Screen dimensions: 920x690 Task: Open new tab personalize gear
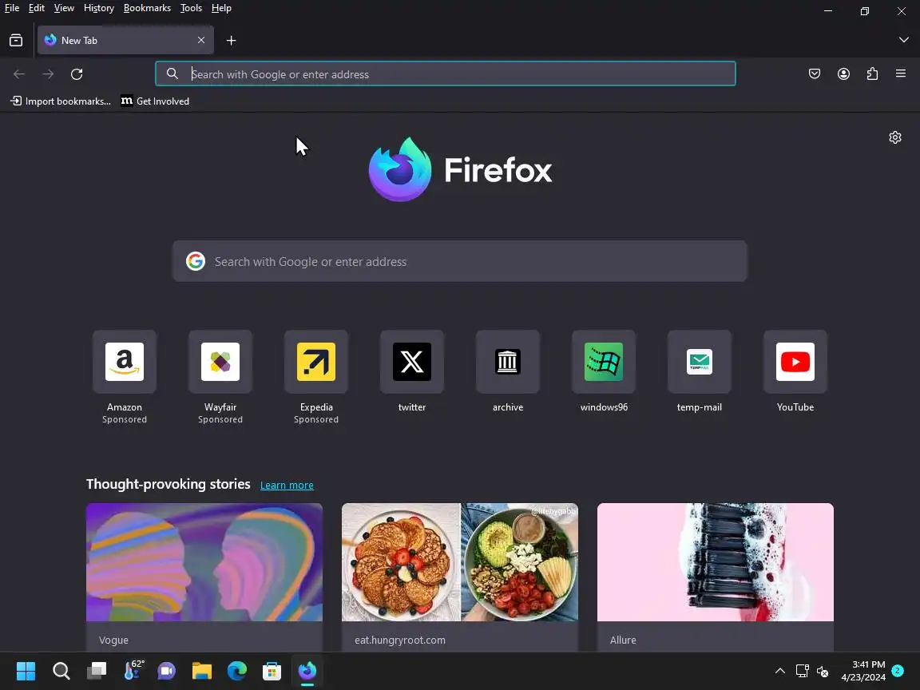[x=894, y=137]
